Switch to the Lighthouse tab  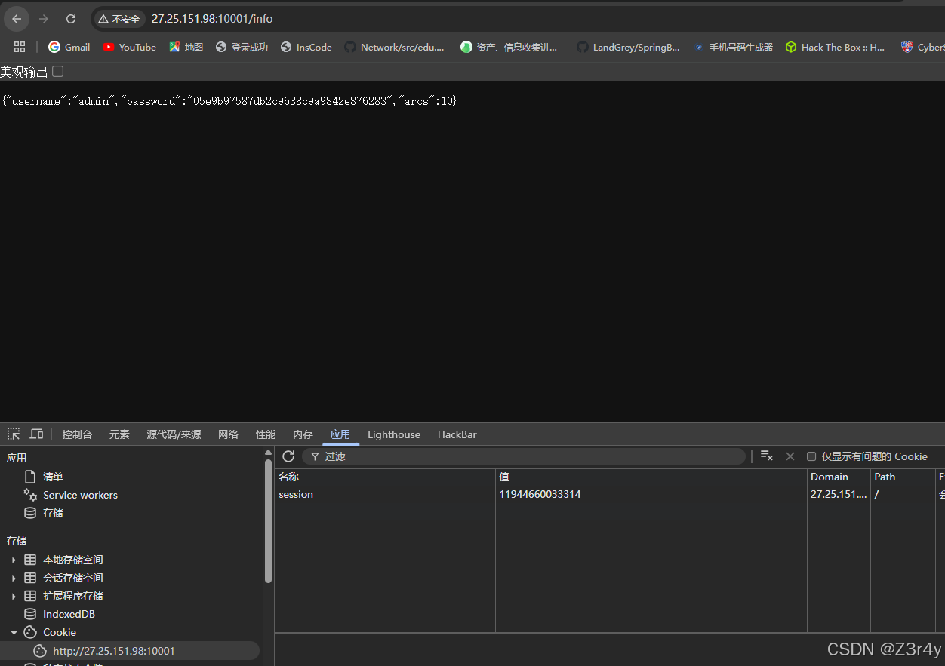[x=394, y=434]
